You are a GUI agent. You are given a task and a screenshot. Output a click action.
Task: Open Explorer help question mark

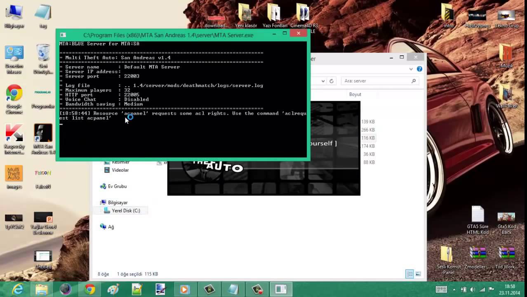(419, 69)
